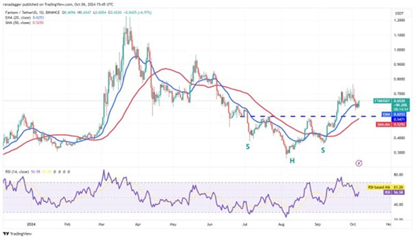Viewport: 415px width, 239px height.
Task: Click the 0.7000 price axis label
Action: [x=399, y=94]
